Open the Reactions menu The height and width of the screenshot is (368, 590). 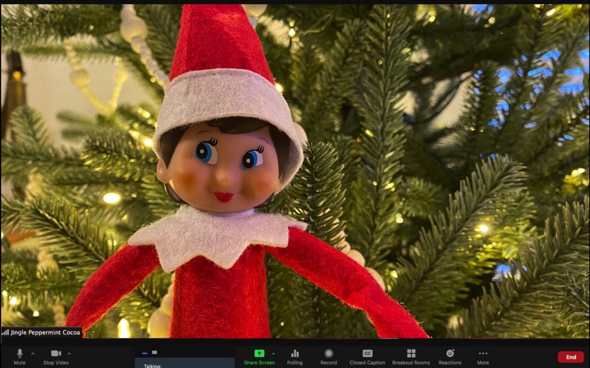pos(450,357)
